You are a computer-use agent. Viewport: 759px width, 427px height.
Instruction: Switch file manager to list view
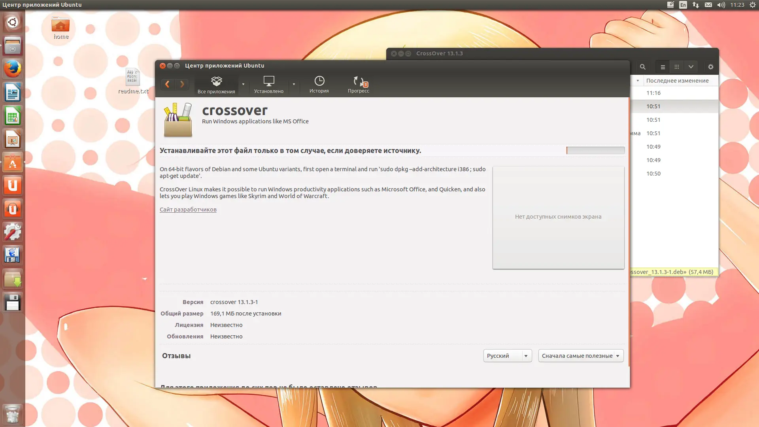(x=663, y=67)
